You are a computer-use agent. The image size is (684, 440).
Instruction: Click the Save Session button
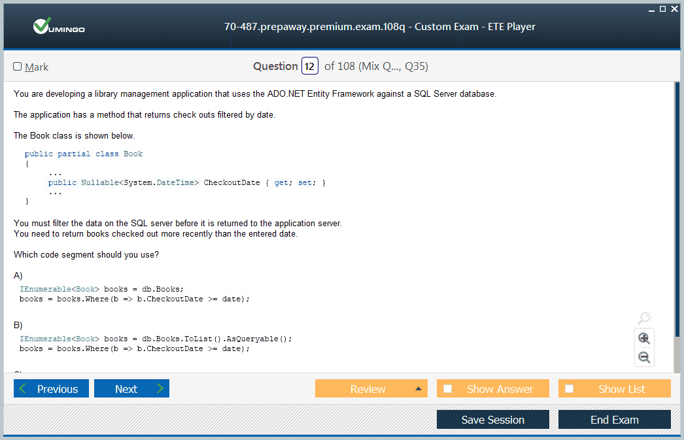pyautogui.click(x=493, y=420)
